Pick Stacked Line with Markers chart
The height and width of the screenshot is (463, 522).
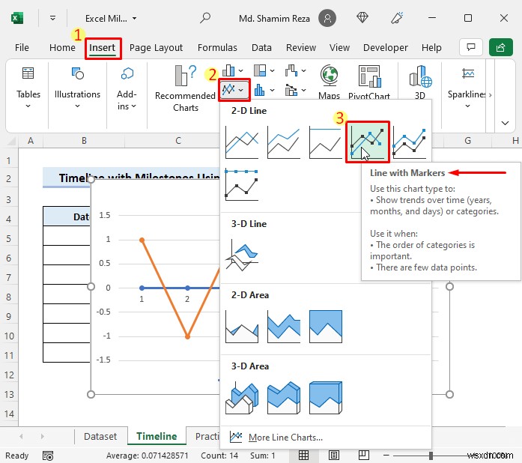click(409, 142)
